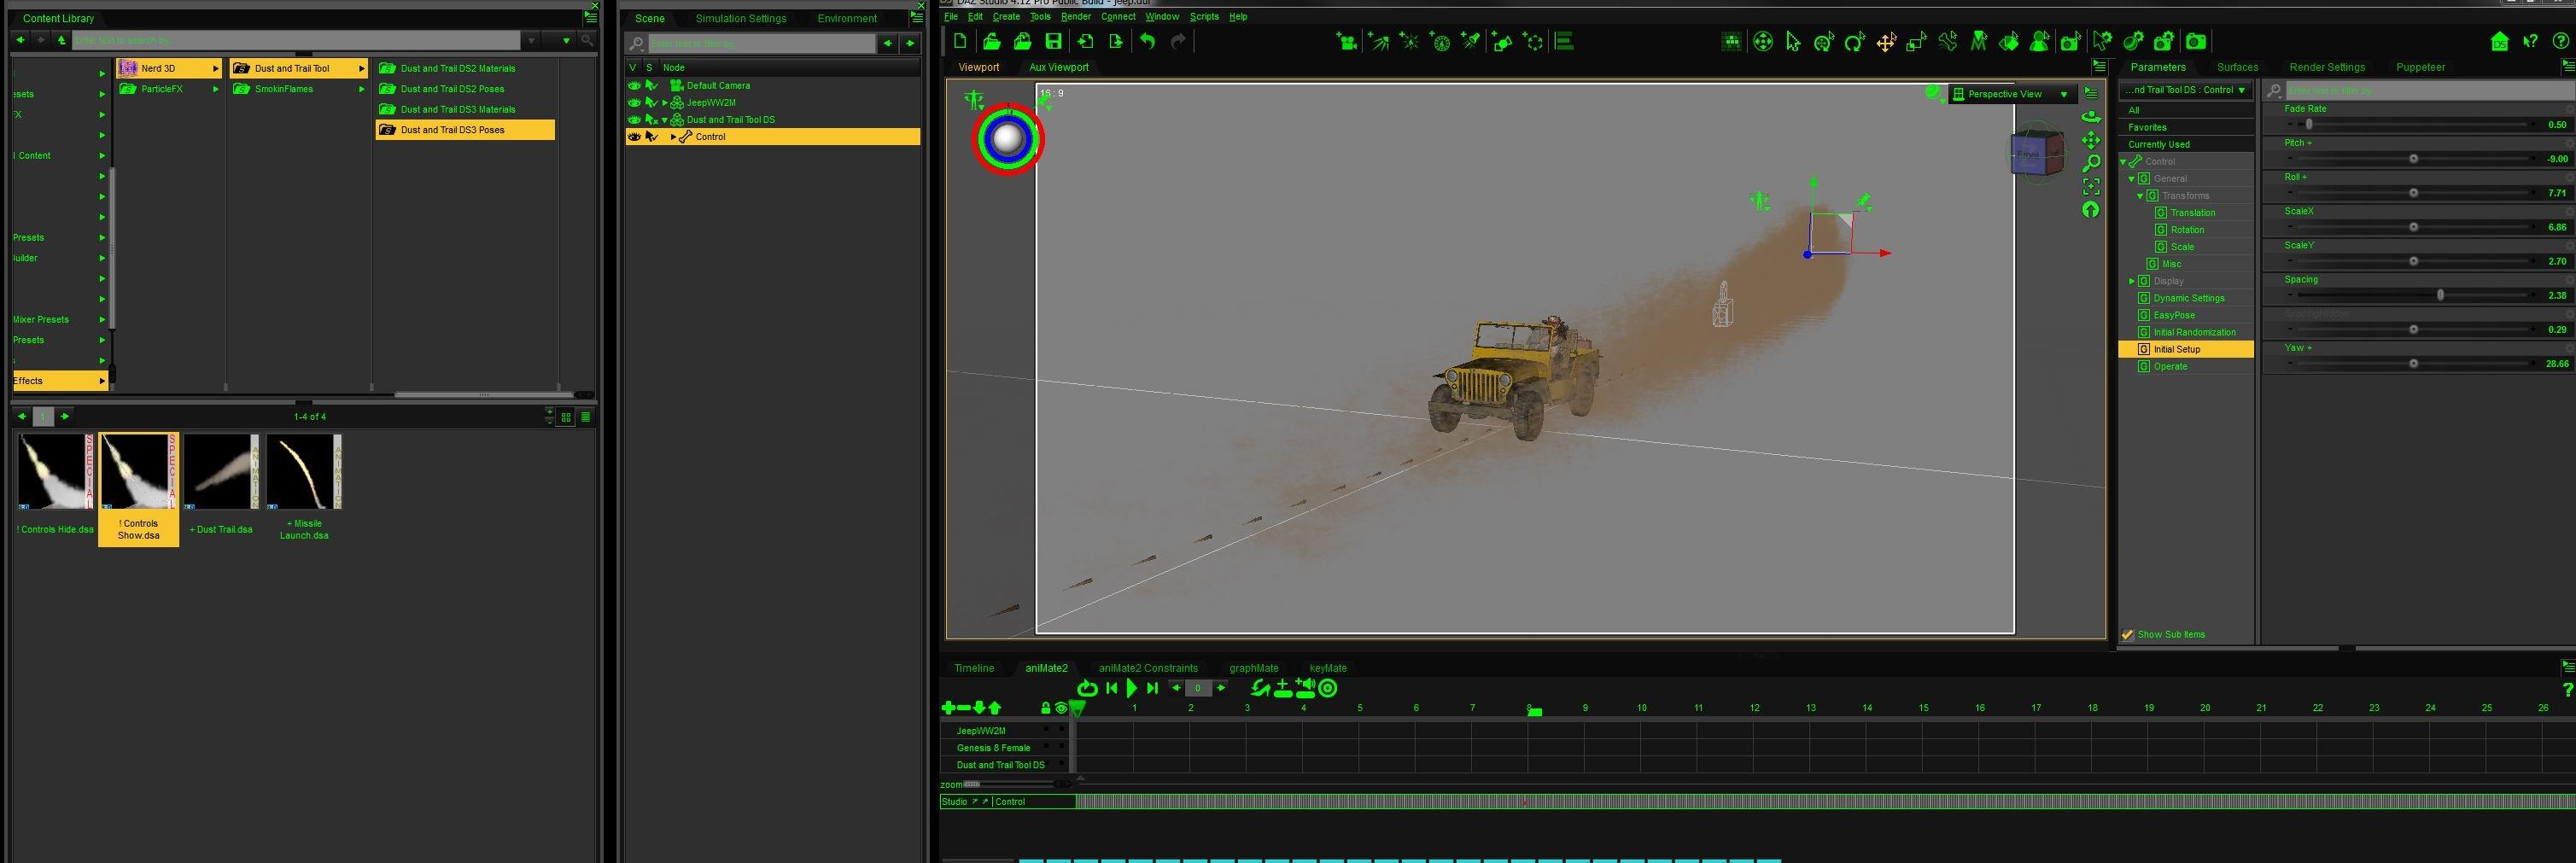Click the Open file folder icon
This screenshot has height=863, width=2576.
[991, 41]
